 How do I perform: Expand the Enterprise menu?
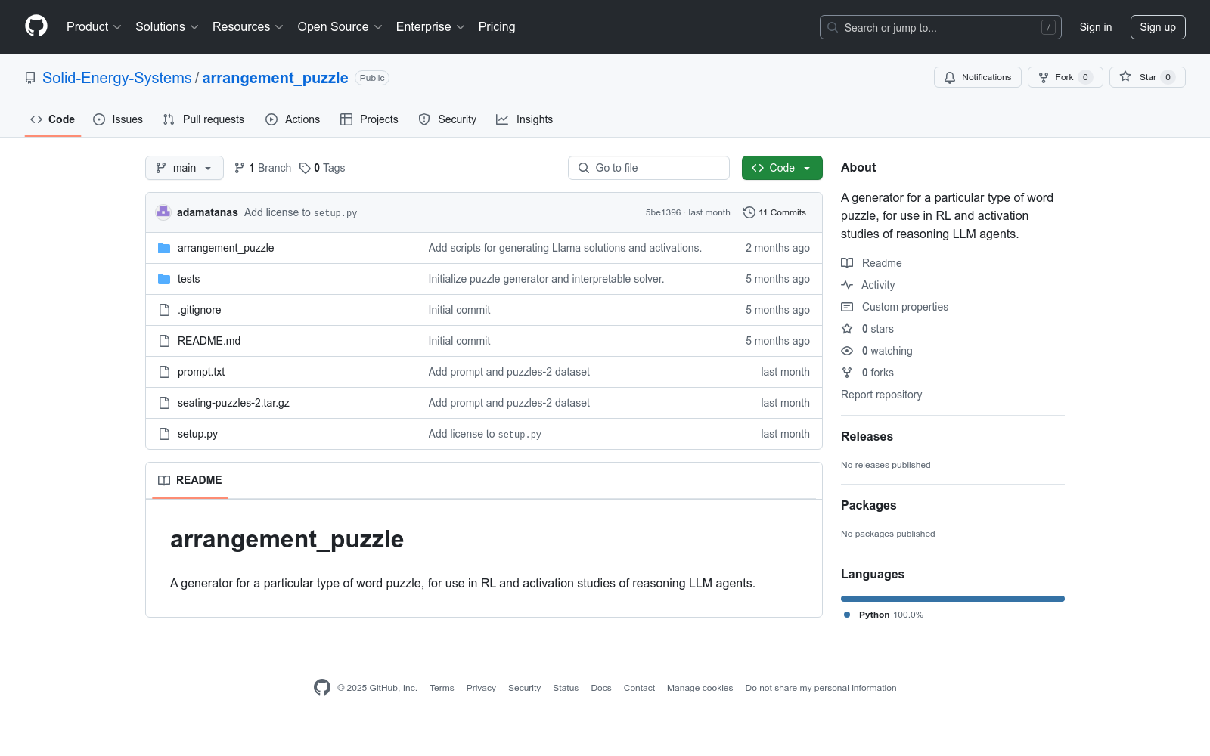point(430,26)
